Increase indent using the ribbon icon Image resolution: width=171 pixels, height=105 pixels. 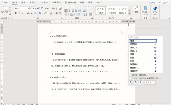click(x=88, y=7)
